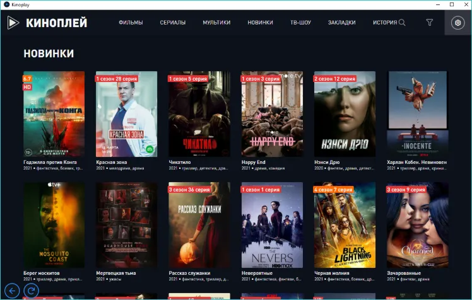This screenshot has width=472, height=300.
Task: Open the Happy End poster
Action: (272, 114)
